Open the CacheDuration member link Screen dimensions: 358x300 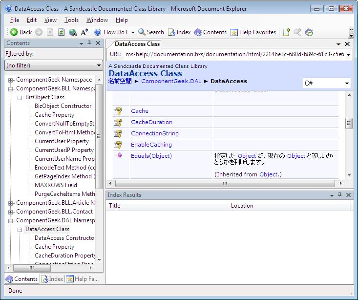click(151, 122)
